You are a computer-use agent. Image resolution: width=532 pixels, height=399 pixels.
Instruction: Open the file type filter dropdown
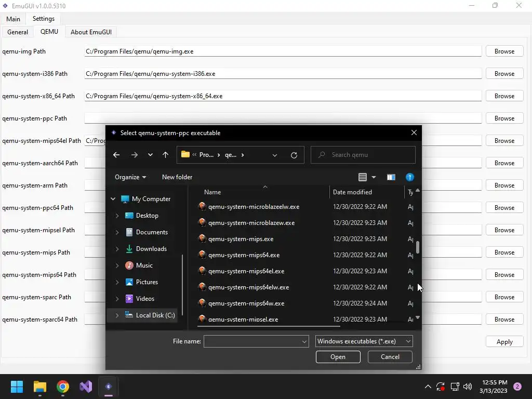tap(364, 341)
